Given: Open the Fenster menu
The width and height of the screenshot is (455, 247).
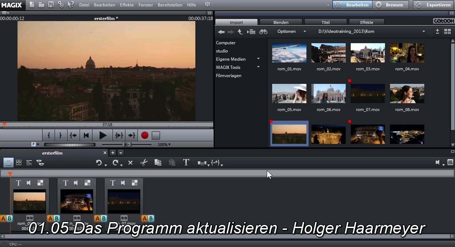Looking at the screenshot, I should pyautogui.click(x=145, y=5).
